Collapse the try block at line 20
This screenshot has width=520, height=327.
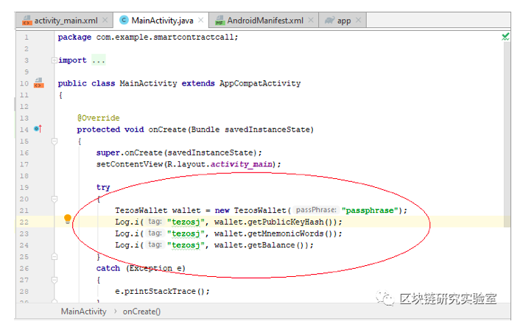(55, 199)
